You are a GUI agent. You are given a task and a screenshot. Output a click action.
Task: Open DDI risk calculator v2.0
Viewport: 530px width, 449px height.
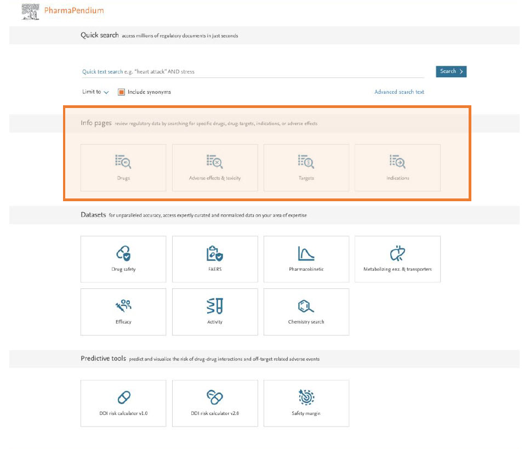coord(215,403)
